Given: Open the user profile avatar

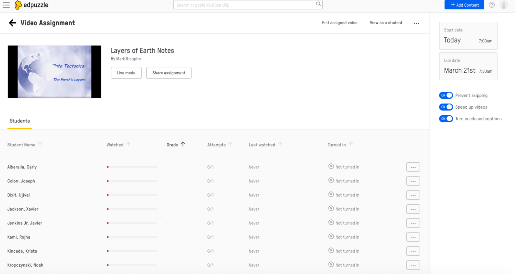Looking at the screenshot, I should click(x=504, y=5).
